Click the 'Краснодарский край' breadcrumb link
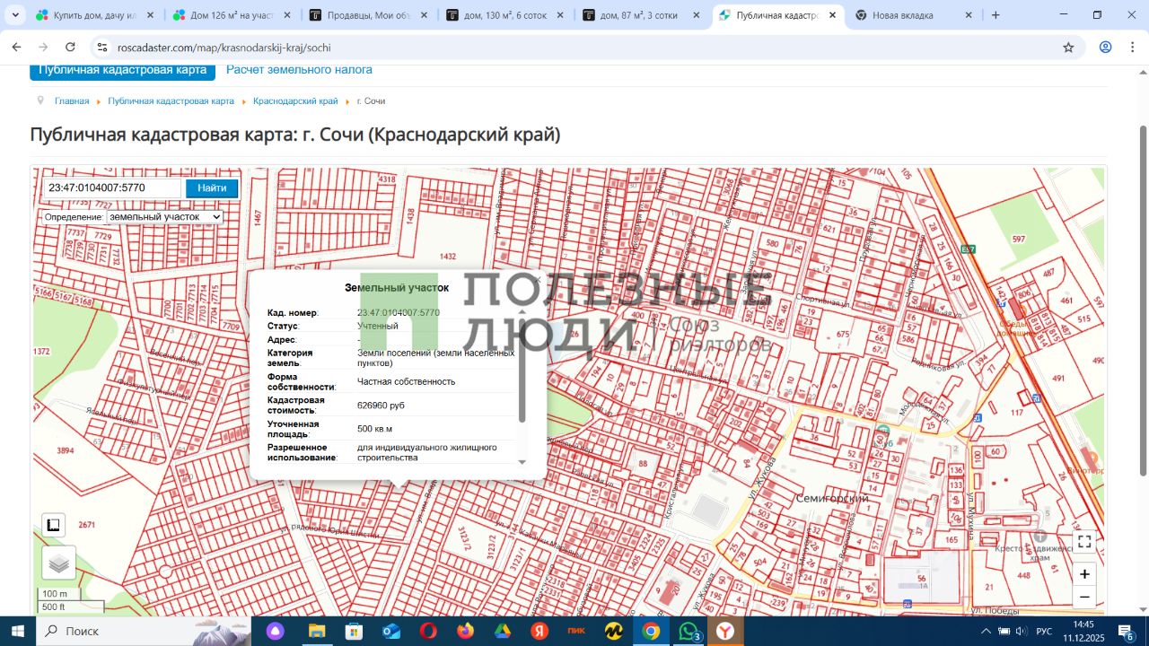The height and width of the screenshot is (646, 1149). coord(295,101)
